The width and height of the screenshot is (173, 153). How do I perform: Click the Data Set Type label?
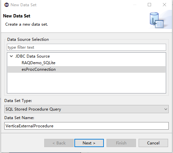pyautogui.click(x=18, y=101)
